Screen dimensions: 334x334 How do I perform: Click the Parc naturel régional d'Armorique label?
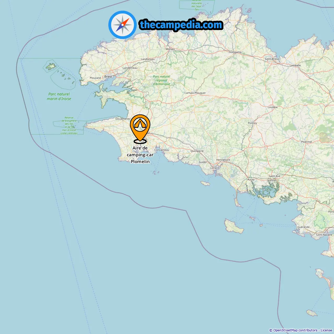coord(162,80)
